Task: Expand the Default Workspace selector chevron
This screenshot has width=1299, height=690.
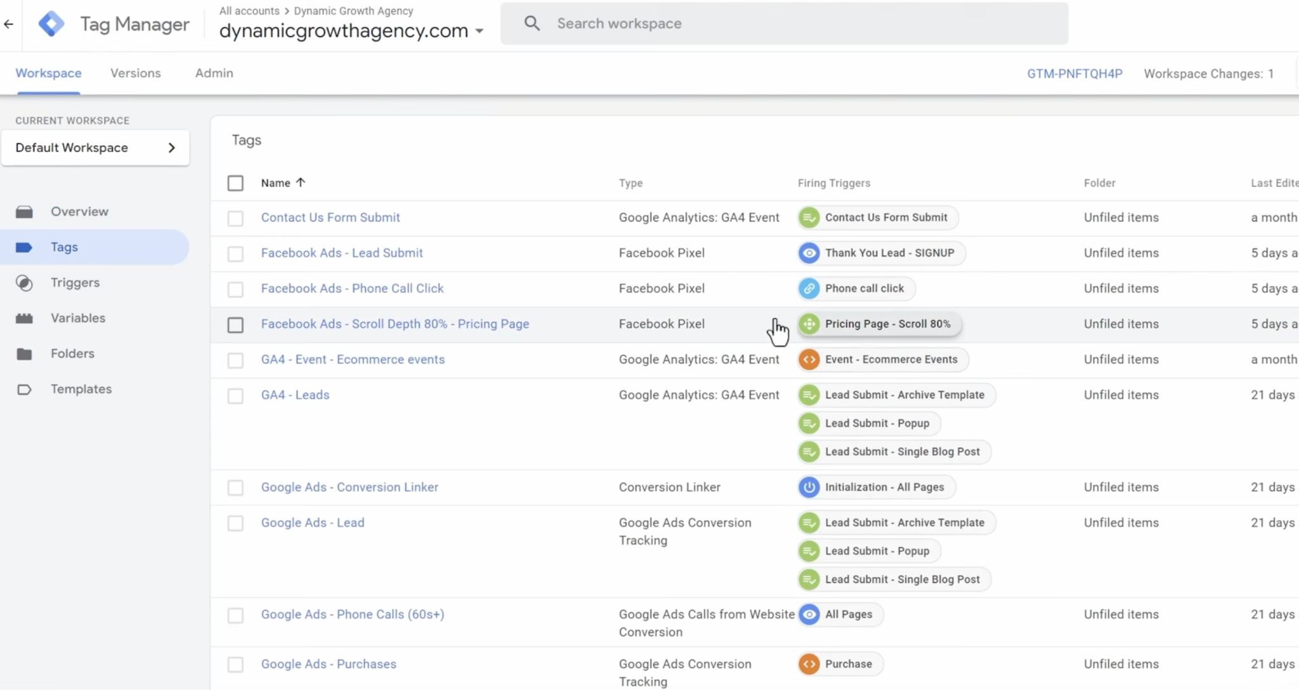Action: [x=171, y=148]
